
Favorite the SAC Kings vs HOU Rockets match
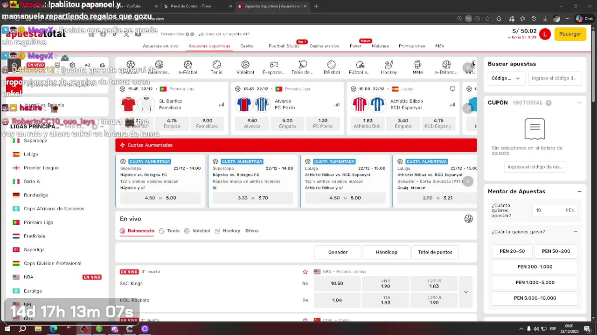coord(305,272)
